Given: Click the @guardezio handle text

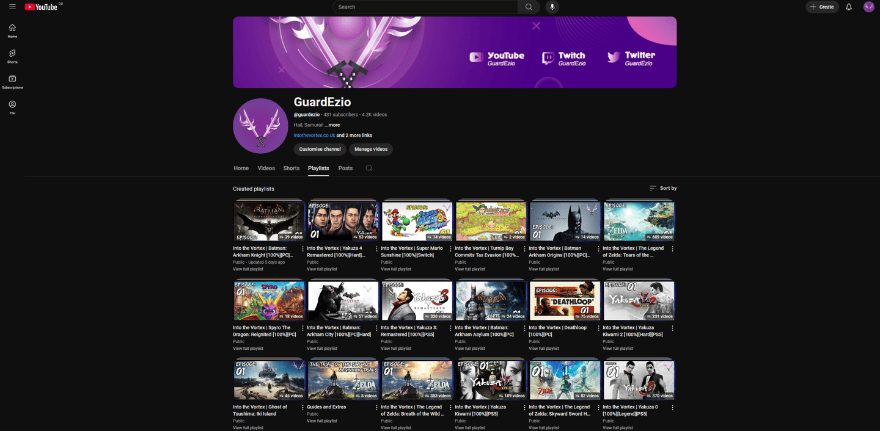Looking at the screenshot, I should pyautogui.click(x=307, y=115).
